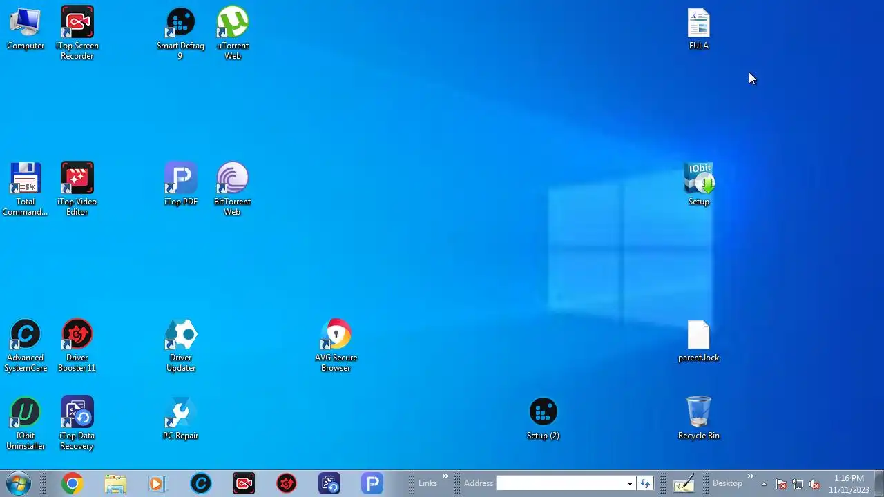Open Windows Explorer from the taskbar

pyautogui.click(x=115, y=483)
